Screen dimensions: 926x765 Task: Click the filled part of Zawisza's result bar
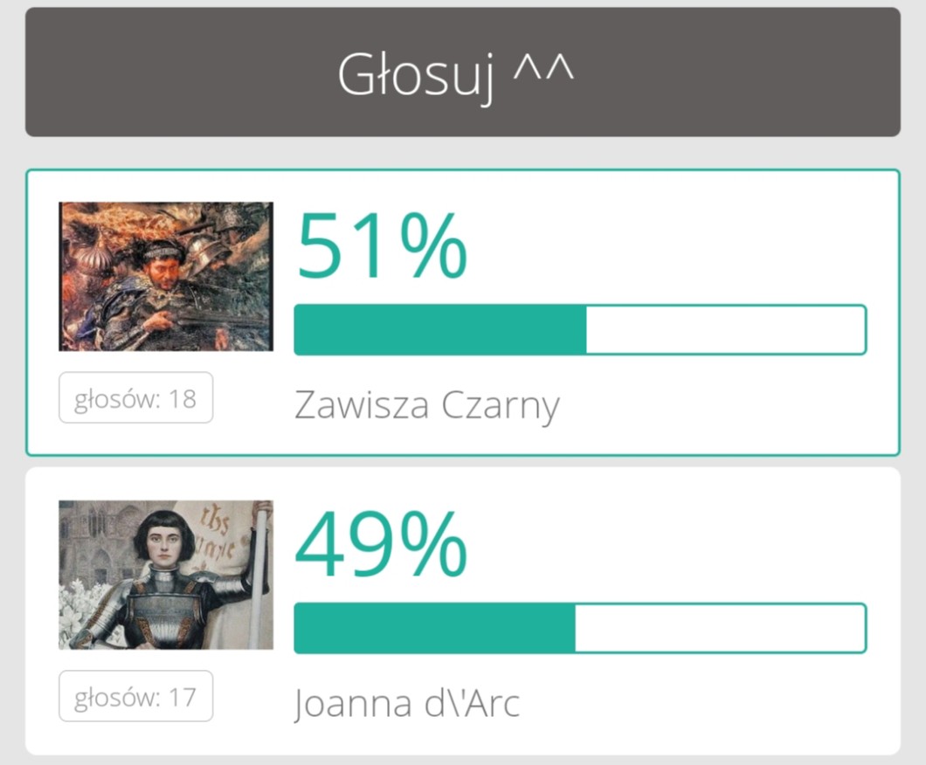(439, 330)
